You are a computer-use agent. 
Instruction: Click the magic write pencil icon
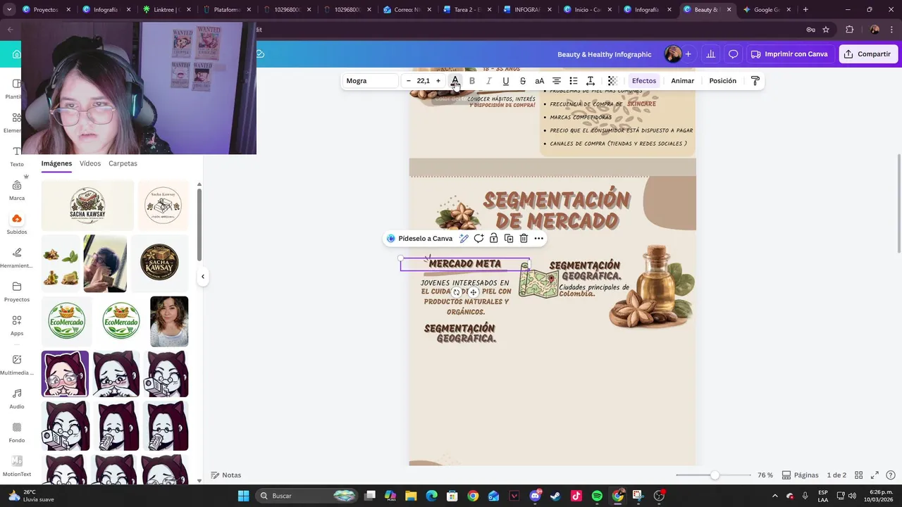pyautogui.click(x=464, y=239)
